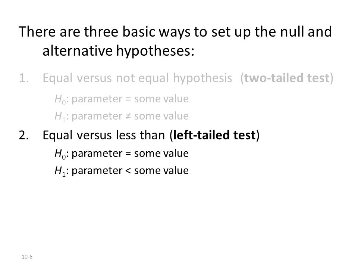Select the 'alternative hypotheses:' title line
Viewport: 358px width, 269px height.
click(x=118, y=51)
